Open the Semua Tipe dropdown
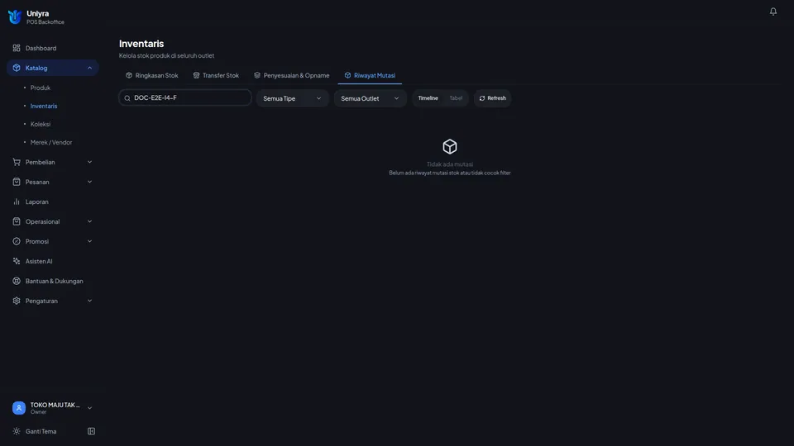This screenshot has height=446, width=794. coord(292,98)
